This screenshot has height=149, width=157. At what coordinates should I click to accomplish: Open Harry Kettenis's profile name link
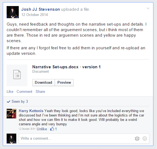31,111
